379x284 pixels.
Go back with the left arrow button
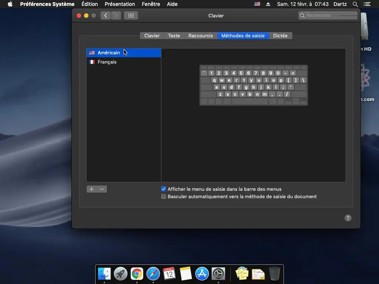[105, 16]
